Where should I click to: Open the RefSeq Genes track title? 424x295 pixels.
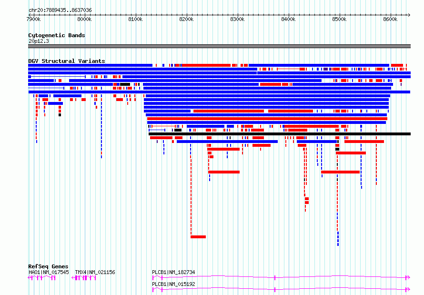point(48,266)
